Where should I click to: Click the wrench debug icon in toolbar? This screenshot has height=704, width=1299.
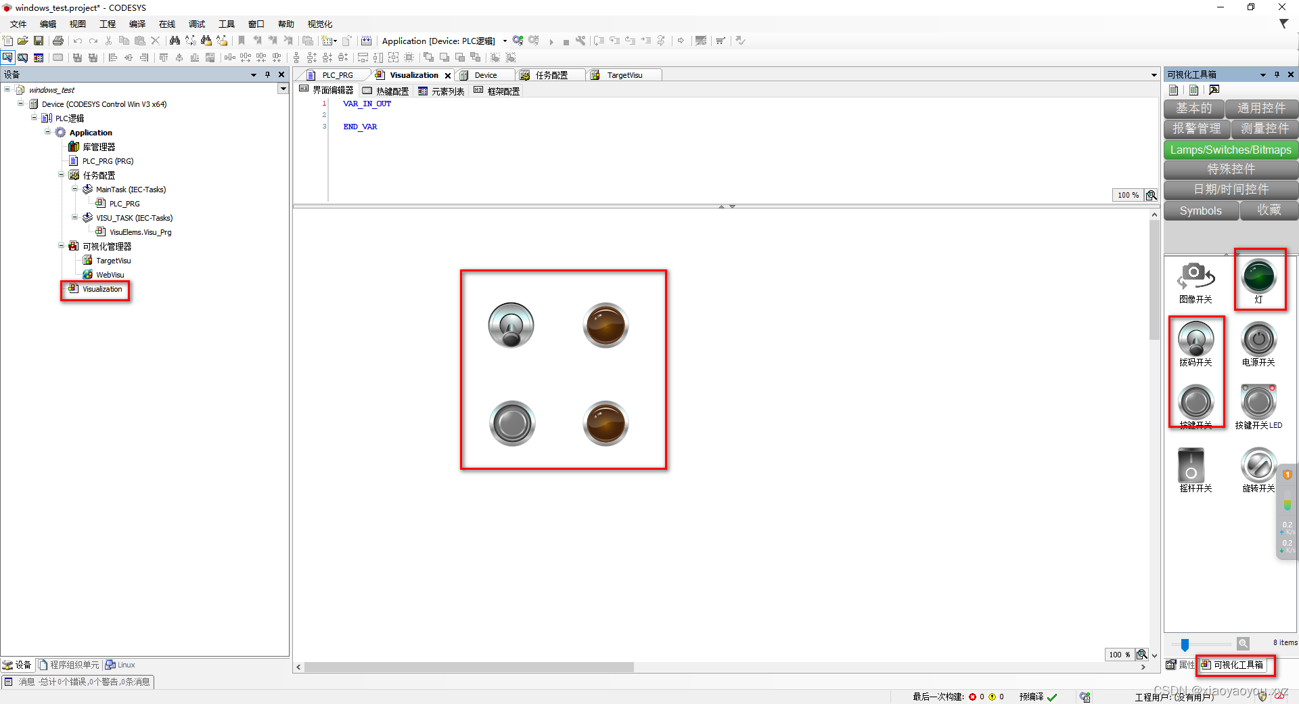point(580,41)
